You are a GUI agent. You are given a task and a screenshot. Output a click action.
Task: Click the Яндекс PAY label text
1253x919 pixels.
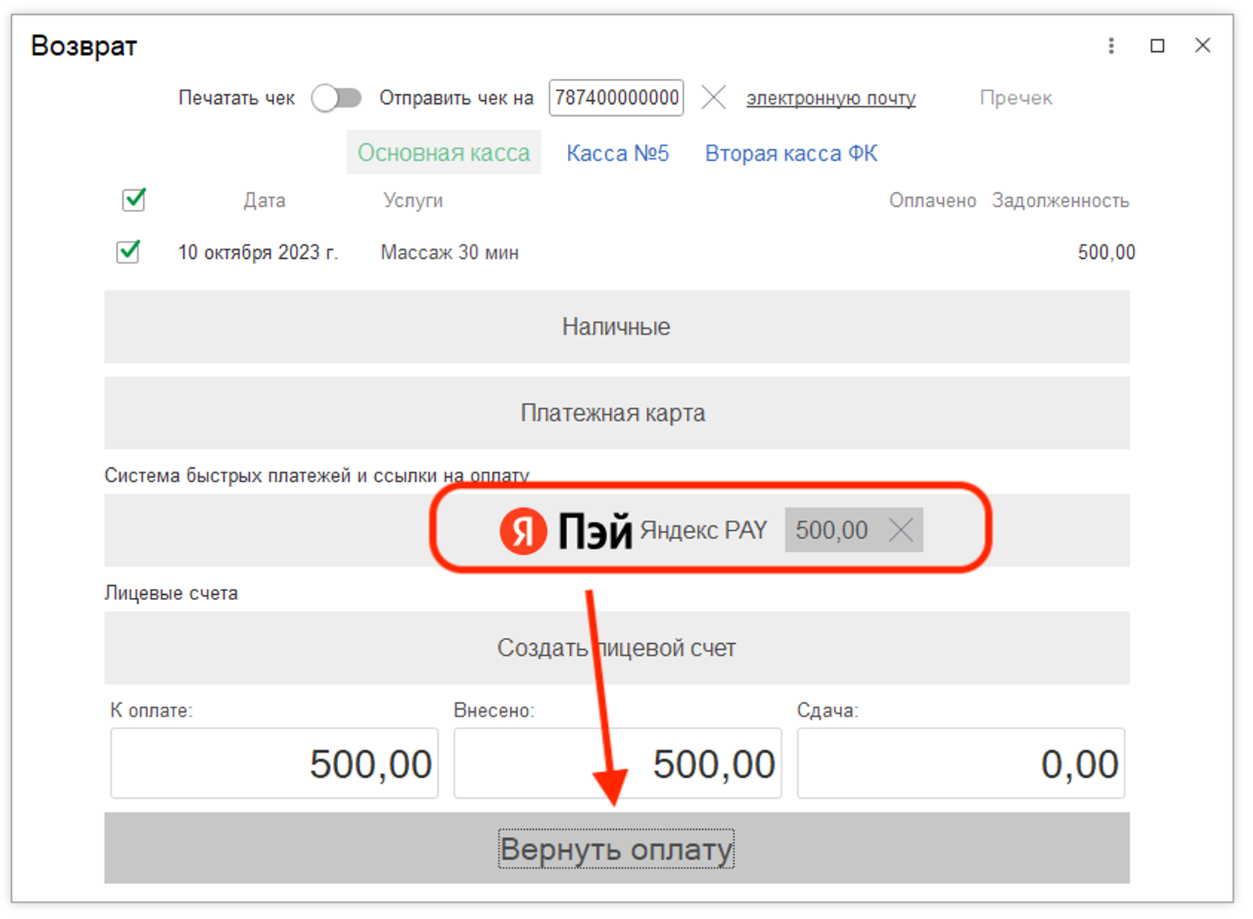pyautogui.click(x=703, y=530)
